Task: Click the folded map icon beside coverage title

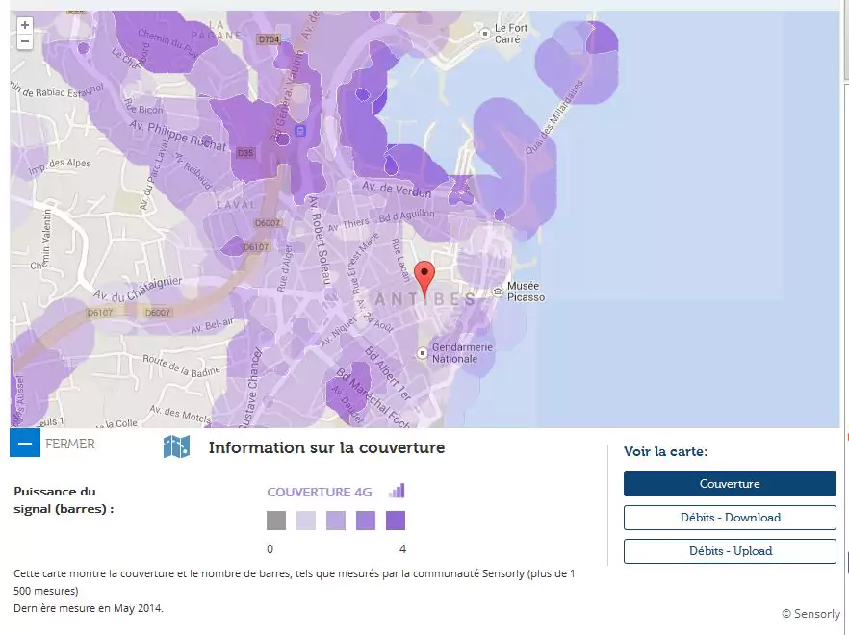Action: (x=176, y=446)
